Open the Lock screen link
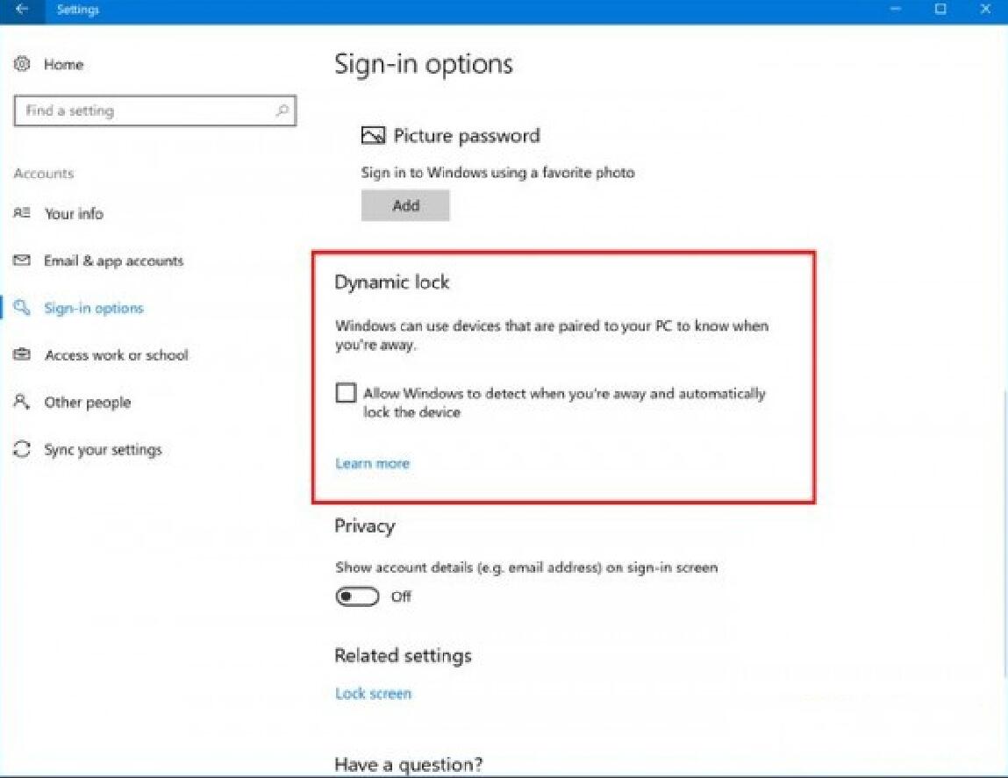 (x=373, y=693)
